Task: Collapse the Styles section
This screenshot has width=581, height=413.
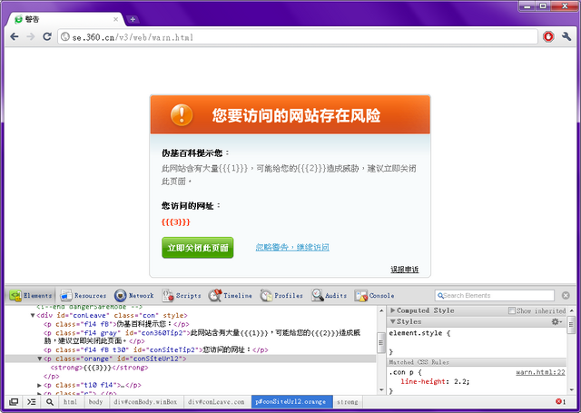Action: [x=393, y=321]
